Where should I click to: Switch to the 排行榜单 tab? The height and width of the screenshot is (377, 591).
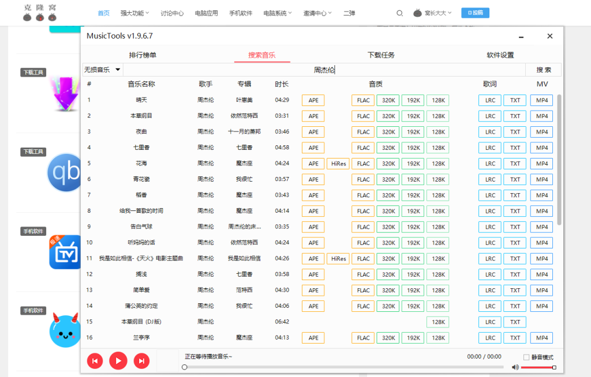point(143,55)
